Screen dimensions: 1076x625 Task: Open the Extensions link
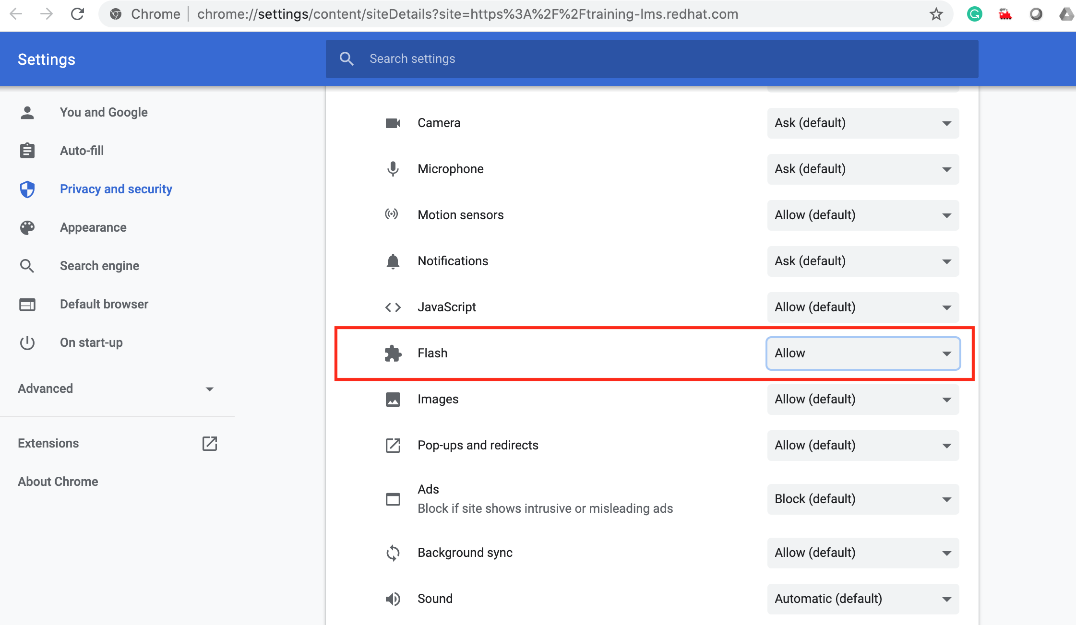(48, 443)
